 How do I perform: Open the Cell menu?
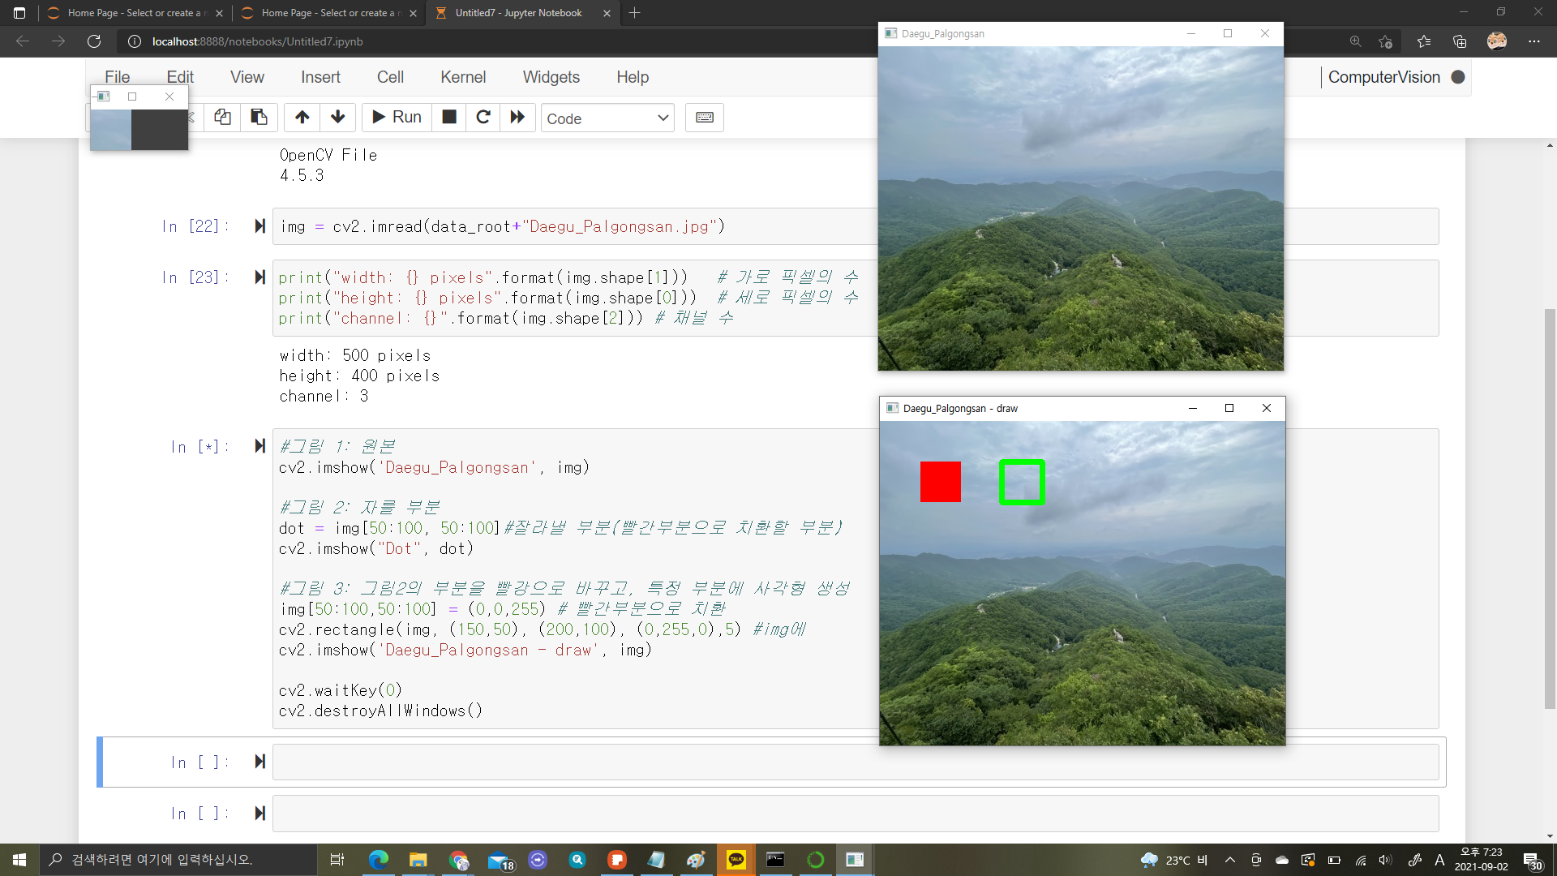390,77
